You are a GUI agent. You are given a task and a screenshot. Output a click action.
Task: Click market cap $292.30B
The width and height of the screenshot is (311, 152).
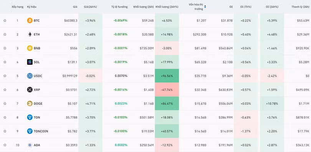[x=200, y=34]
